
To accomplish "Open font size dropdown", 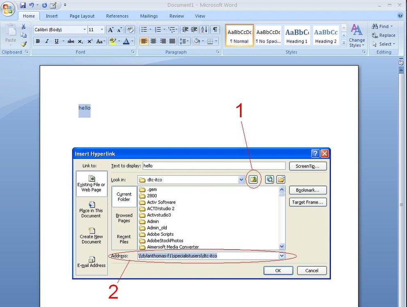I will pyautogui.click(x=102, y=29).
